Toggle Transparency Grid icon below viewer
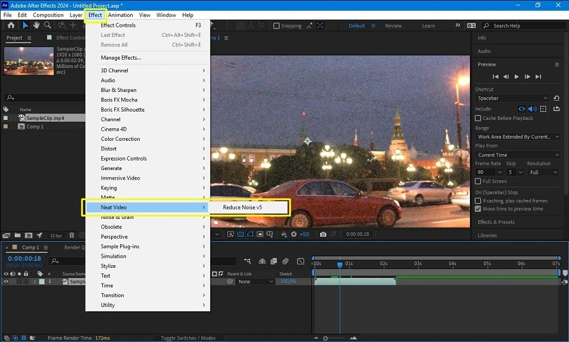Screen dimensions: 569x342 [241, 234]
